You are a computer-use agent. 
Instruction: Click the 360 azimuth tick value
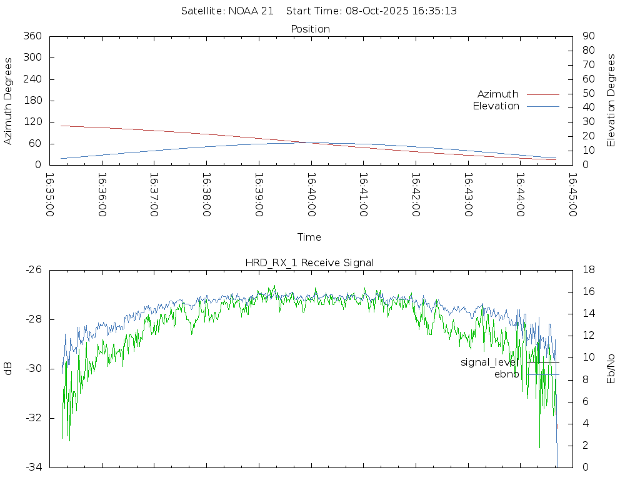click(x=32, y=36)
